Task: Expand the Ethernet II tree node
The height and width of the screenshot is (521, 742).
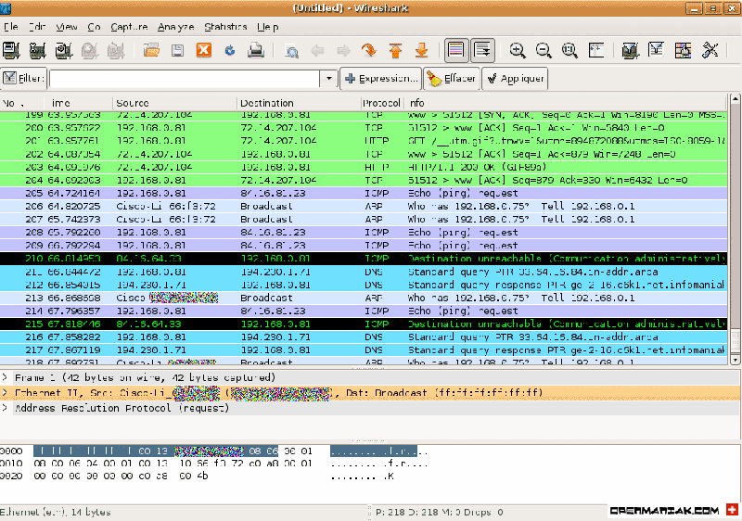Action: click(x=5, y=393)
